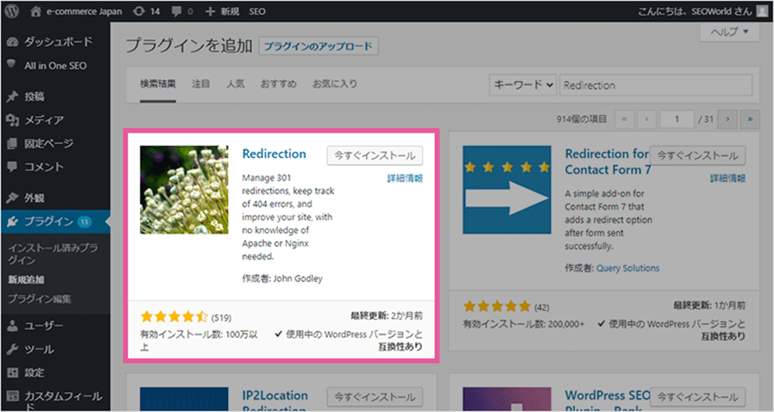Viewport: 774px width, 412px height.
Task: Install the WordPress SEO plugin at bottom right
Action: point(697,396)
